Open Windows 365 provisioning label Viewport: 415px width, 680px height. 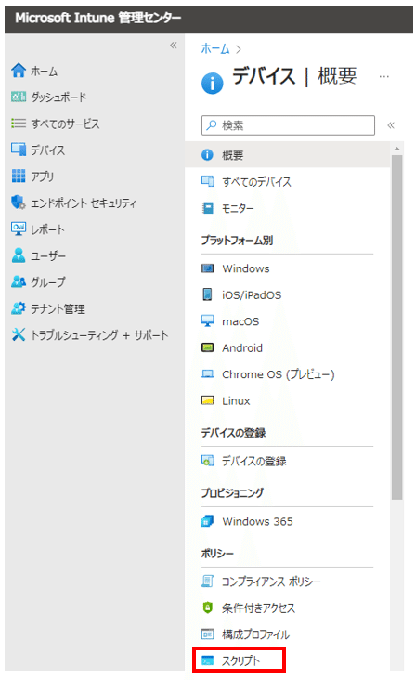point(257,521)
